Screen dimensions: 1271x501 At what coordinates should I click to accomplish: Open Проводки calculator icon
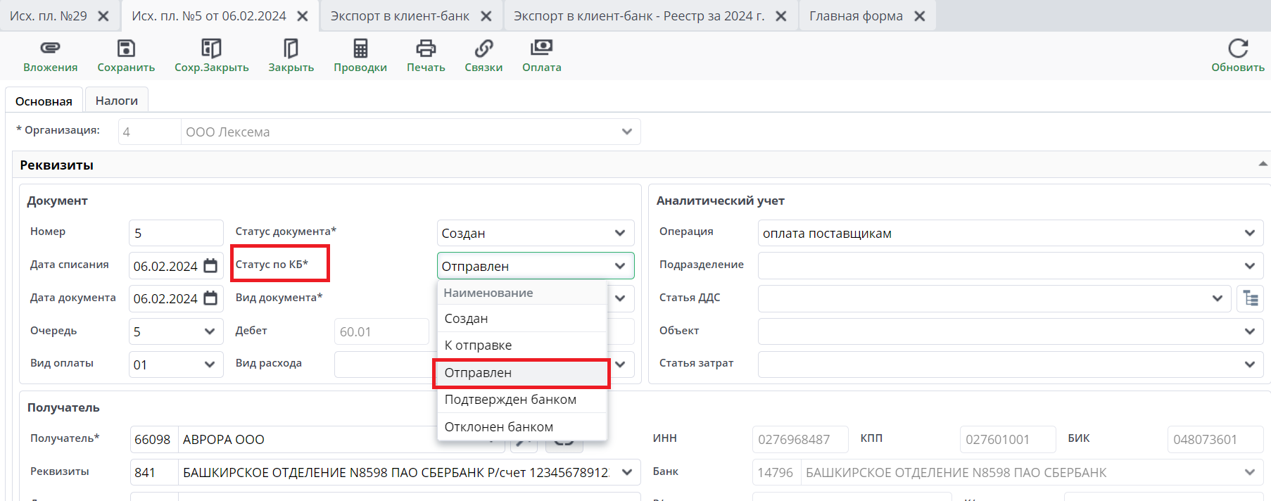coord(360,49)
